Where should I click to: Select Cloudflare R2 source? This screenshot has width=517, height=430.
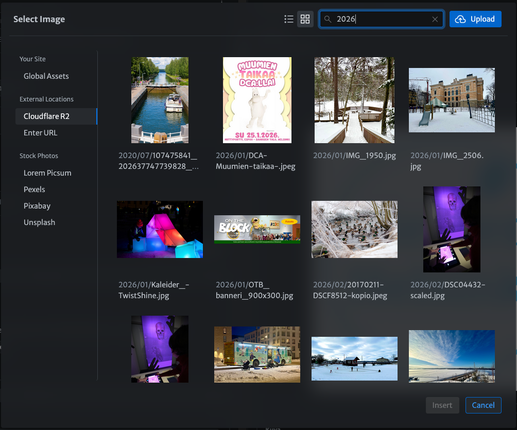tap(46, 116)
